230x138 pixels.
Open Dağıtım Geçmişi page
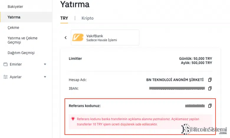pos(21,53)
